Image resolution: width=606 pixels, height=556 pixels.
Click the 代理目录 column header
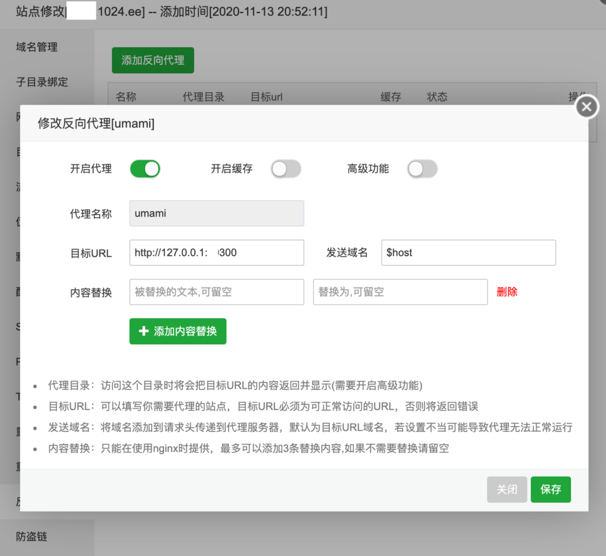(x=204, y=97)
